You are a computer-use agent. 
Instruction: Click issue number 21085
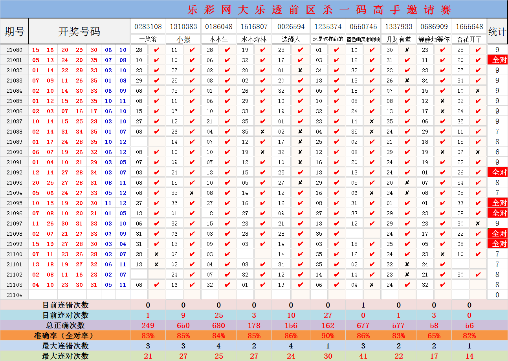coord(14,101)
